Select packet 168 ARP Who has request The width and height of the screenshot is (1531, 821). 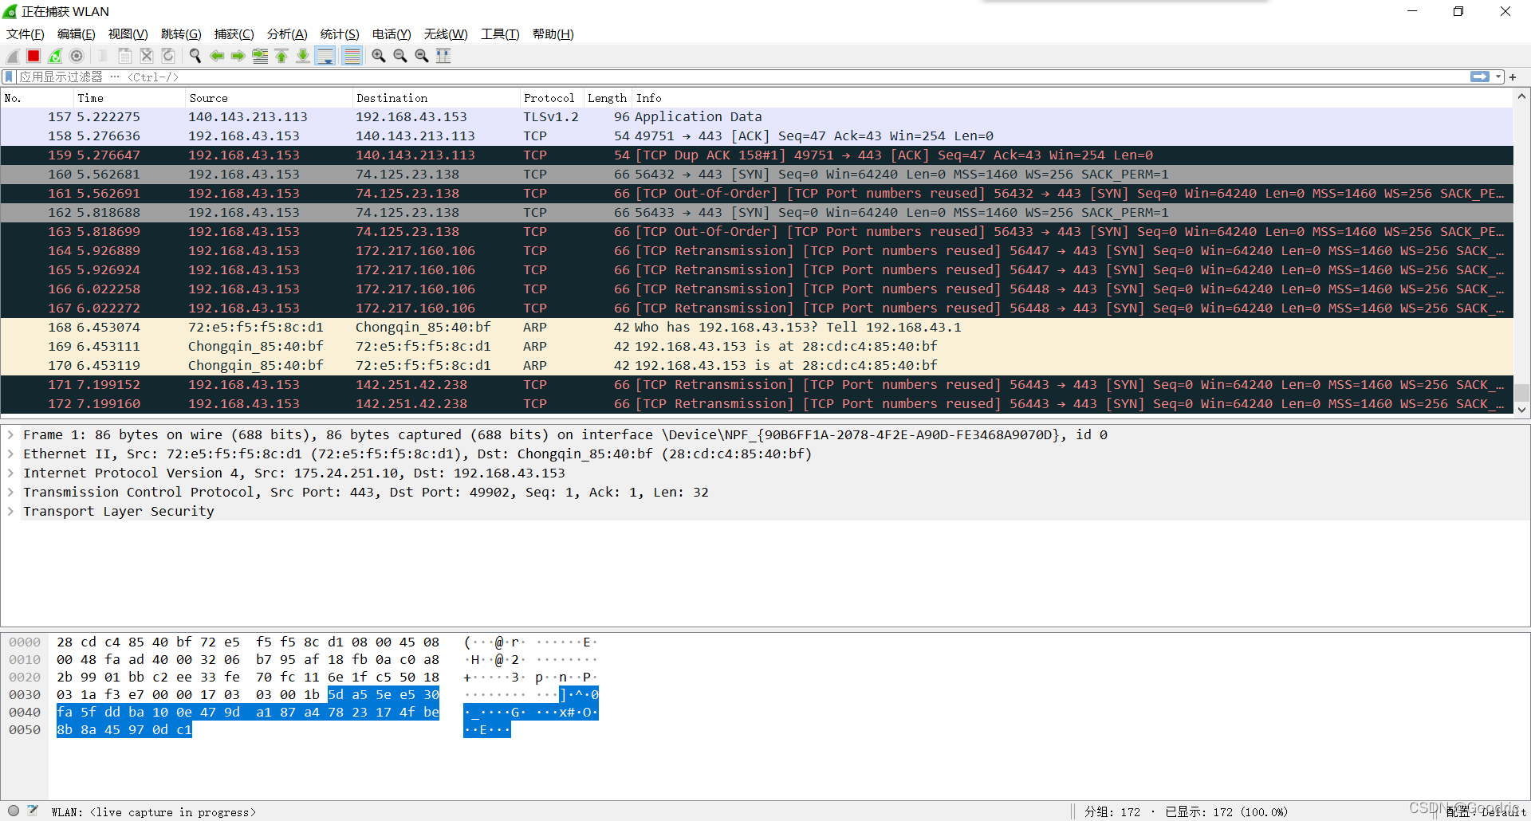757,328
